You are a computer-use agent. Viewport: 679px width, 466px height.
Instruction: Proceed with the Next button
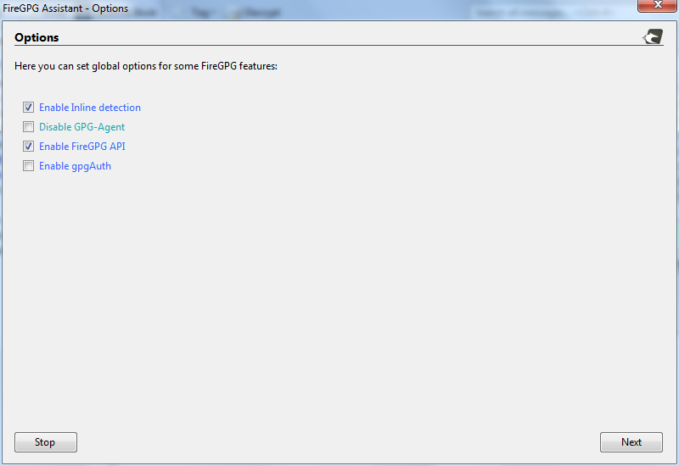tap(631, 442)
